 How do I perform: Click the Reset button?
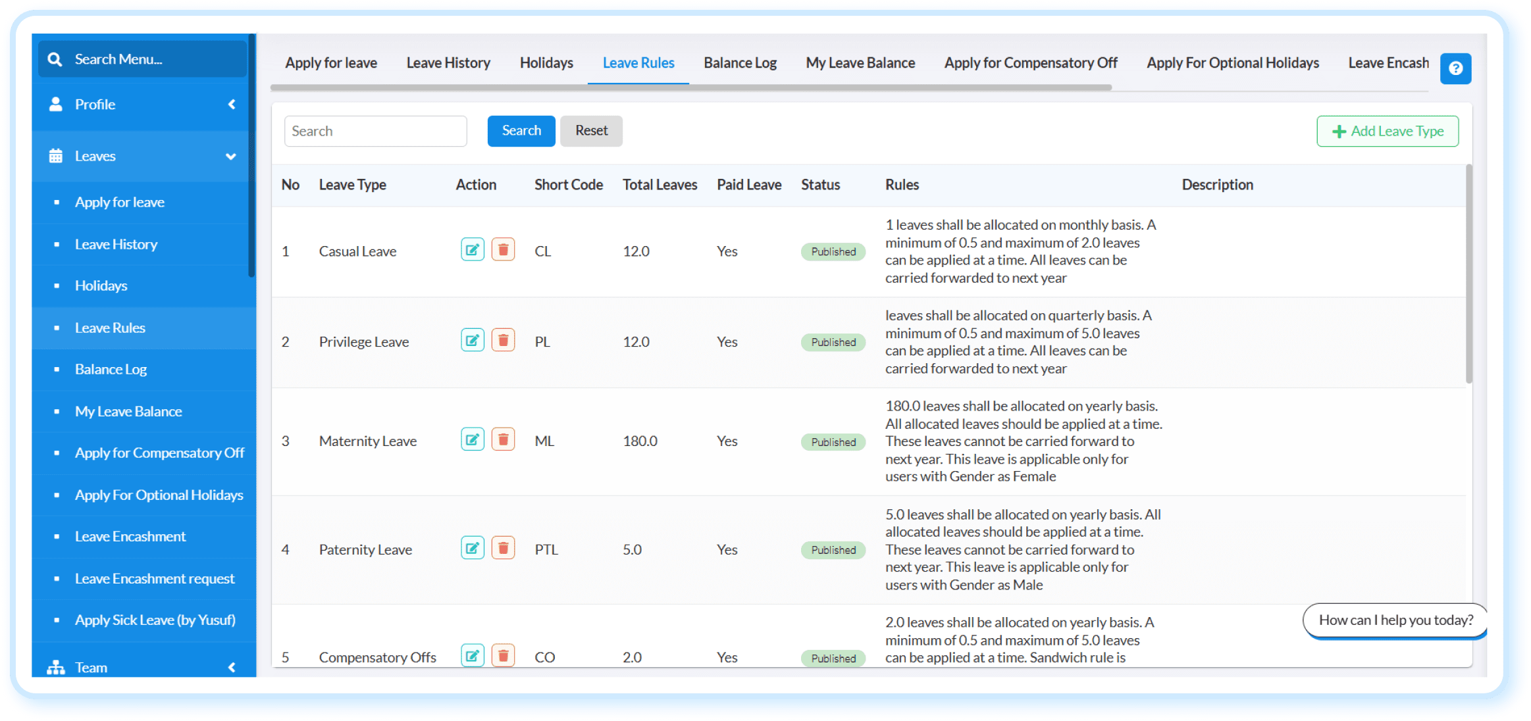pyautogui.click(x=591, y=131)
